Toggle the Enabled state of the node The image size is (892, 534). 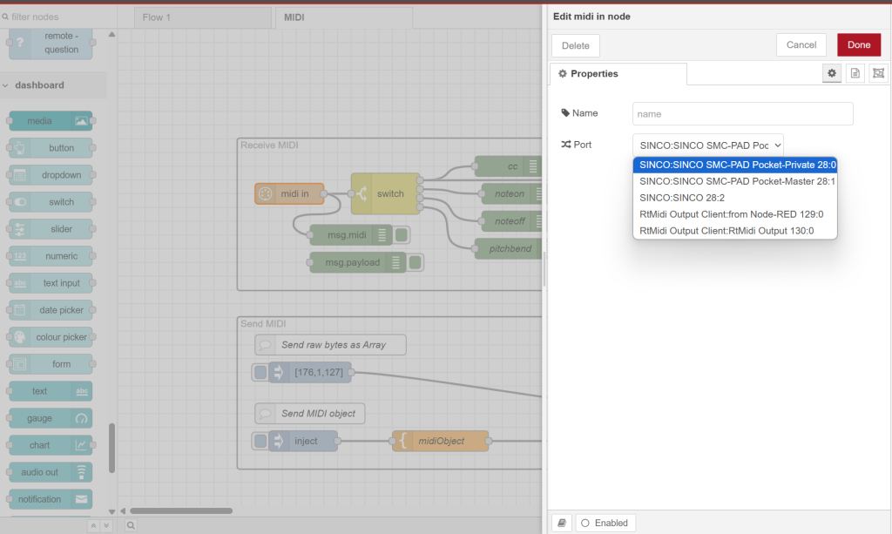[x=605, y=523]
